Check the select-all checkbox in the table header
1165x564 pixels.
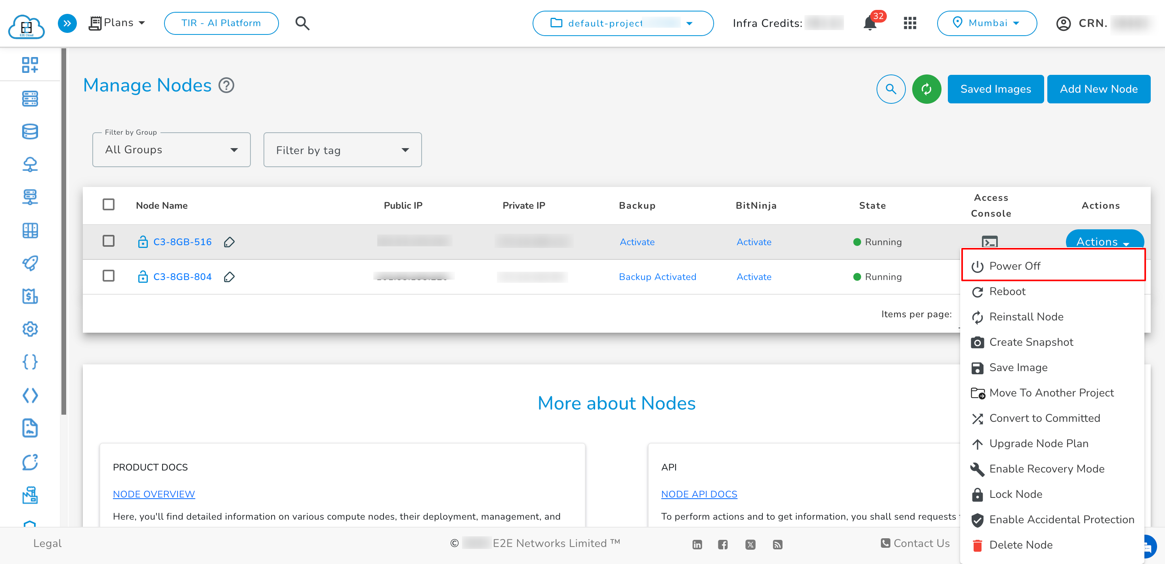tap(109, 205)
